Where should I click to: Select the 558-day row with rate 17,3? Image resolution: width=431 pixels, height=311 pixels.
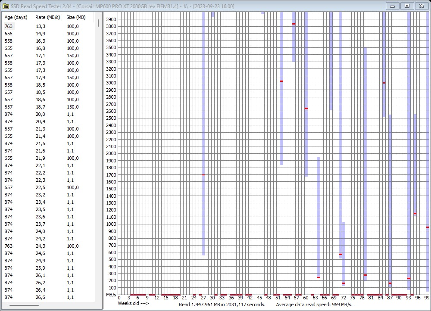48,63
